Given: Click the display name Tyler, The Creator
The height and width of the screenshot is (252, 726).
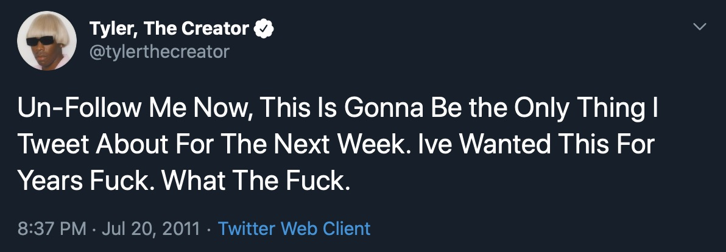Looking at the screenshot, I should 169,28.
